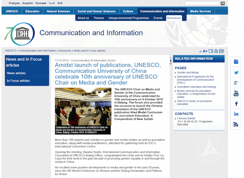Switch language to Français
Viewport: 244px width, 178px height.
click(x=14, y=3)
